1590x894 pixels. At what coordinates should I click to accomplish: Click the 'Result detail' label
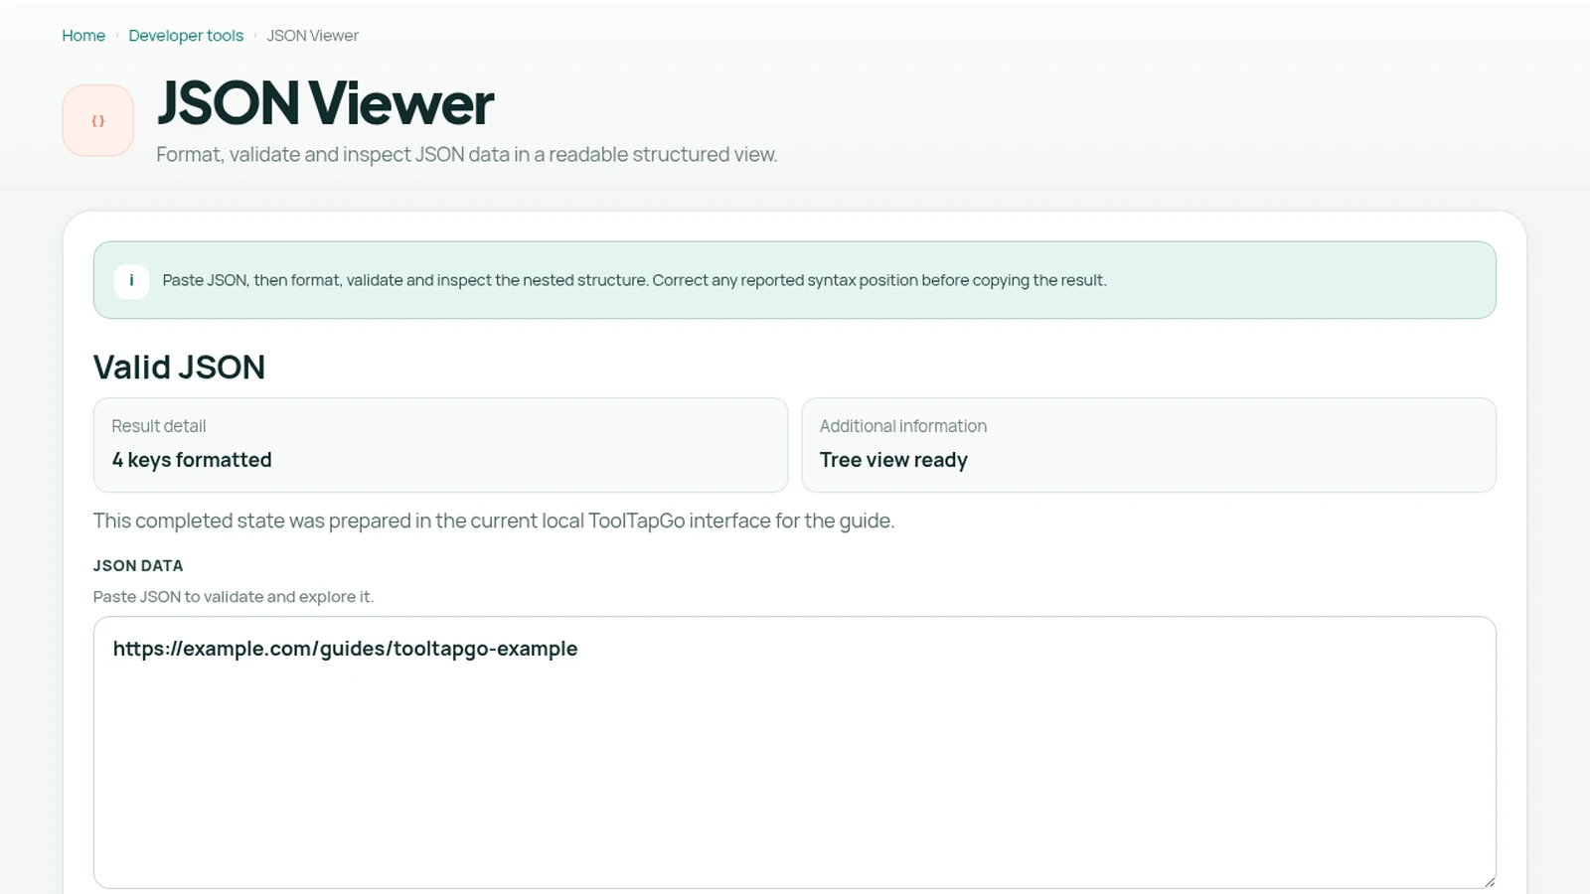click(x=159, y=426)
